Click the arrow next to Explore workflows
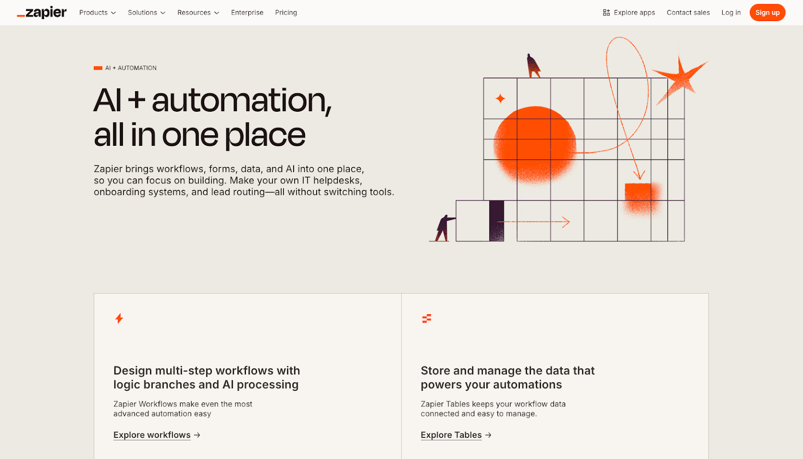 point(196,435)
